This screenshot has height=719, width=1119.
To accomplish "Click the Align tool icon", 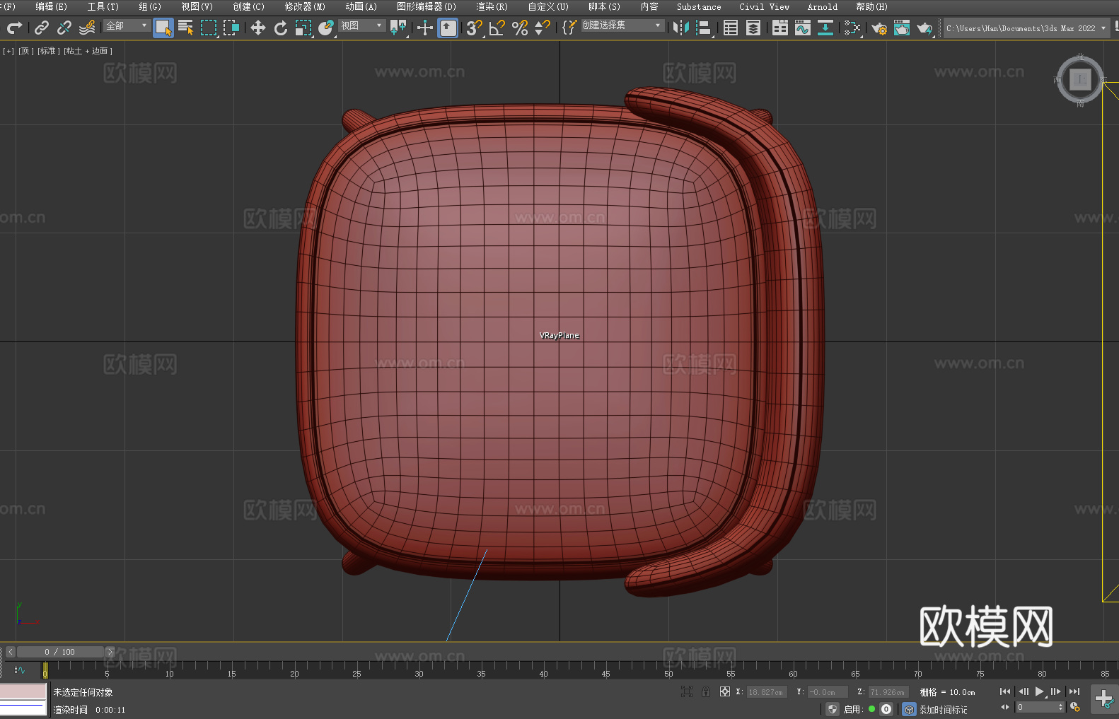I will tap(704, 28).
